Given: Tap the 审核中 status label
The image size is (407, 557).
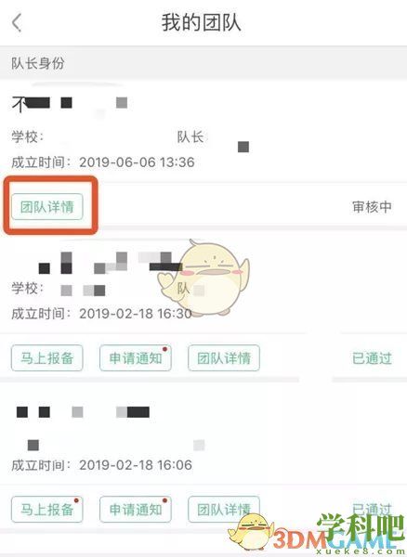Looking at the screenshot, I should coord(373,207).
